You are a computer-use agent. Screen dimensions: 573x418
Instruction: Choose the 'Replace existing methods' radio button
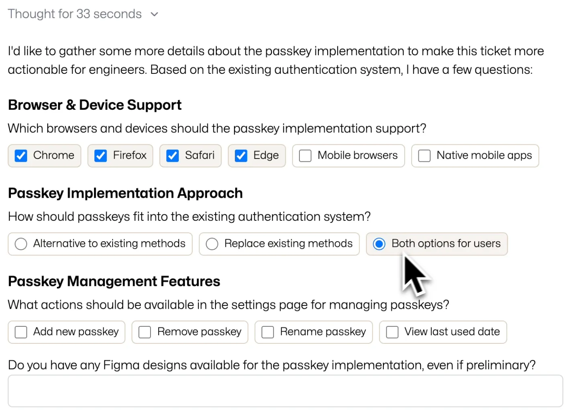pos(212,244)
